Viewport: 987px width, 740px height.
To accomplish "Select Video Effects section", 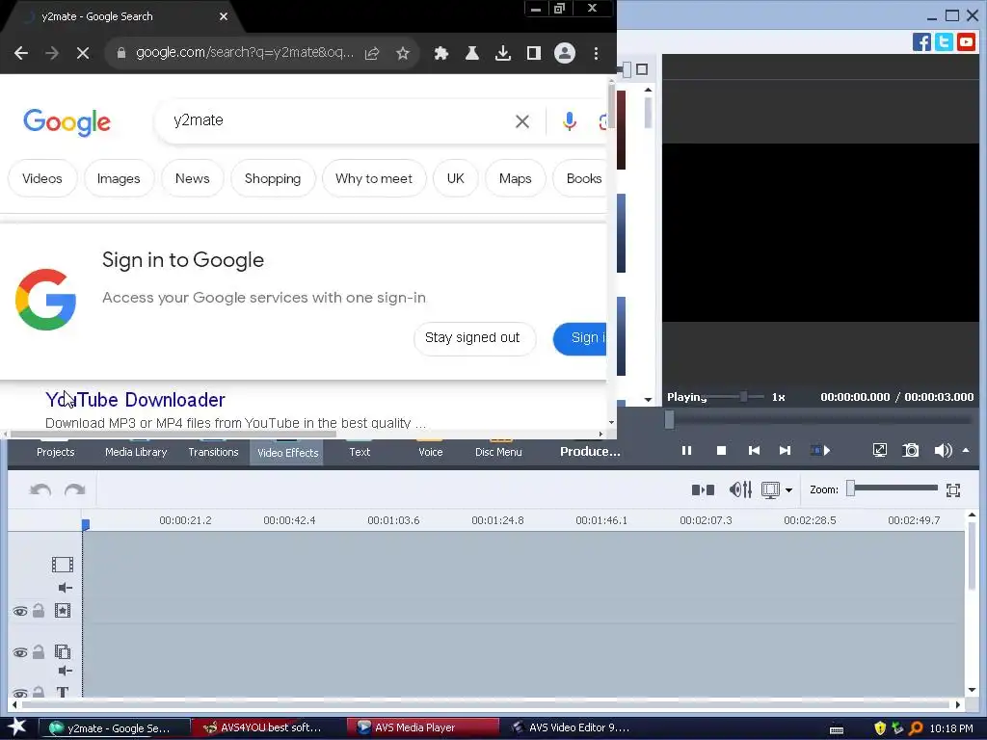I will [287, 453].
